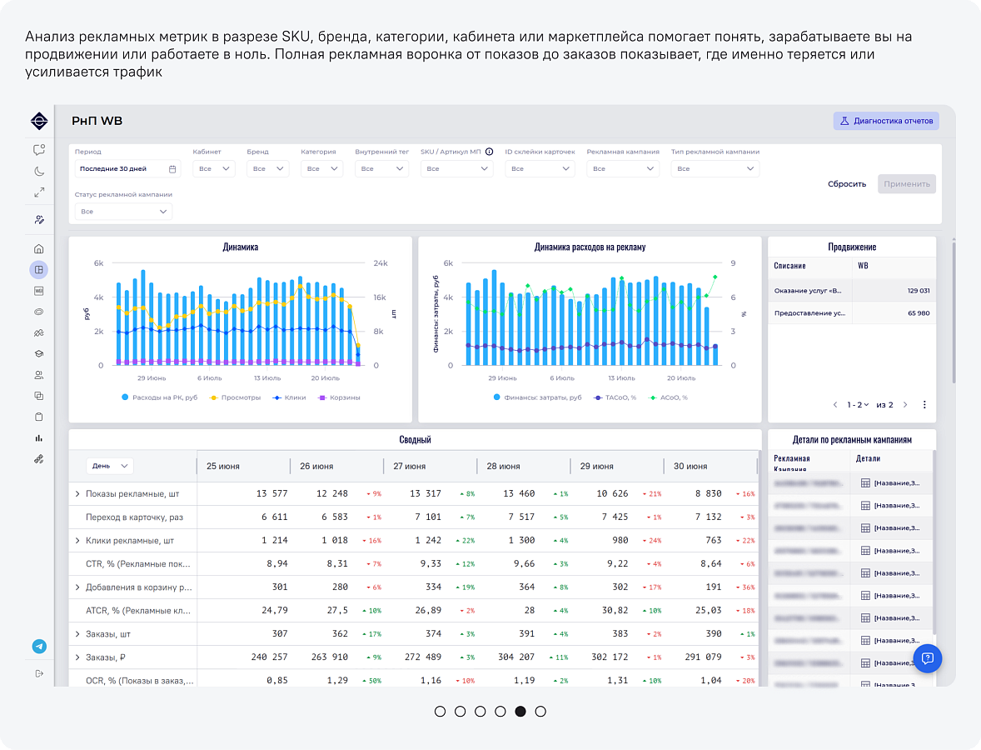Open the calendar icon in the Период field

(x=172, y=169)
